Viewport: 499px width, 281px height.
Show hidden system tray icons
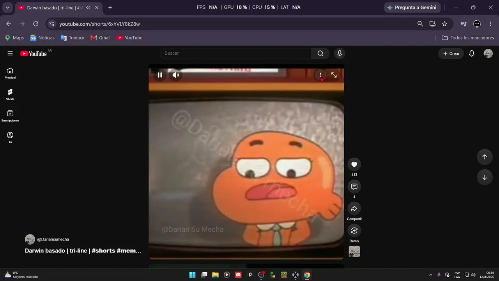coord(430,275)
